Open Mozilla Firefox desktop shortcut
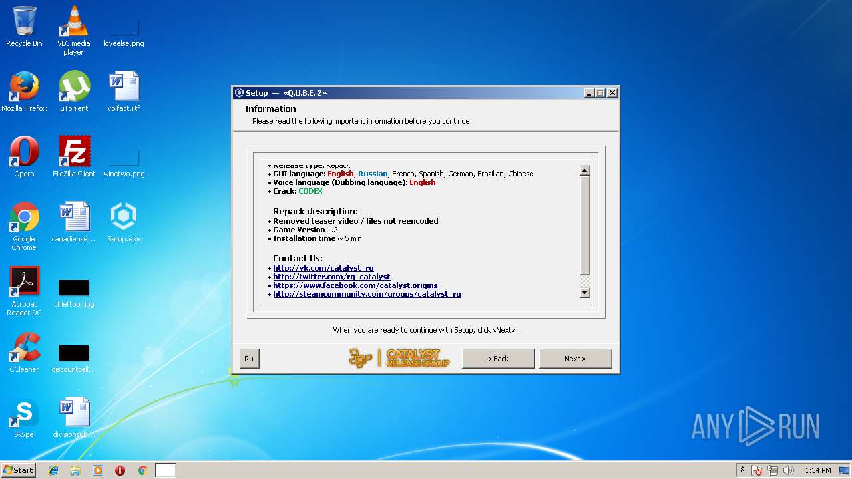Viewport: 852px width, 479px height. tap(24, 92)
